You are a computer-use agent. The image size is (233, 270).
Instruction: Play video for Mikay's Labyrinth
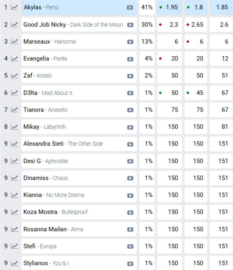(x=130, y=127)
